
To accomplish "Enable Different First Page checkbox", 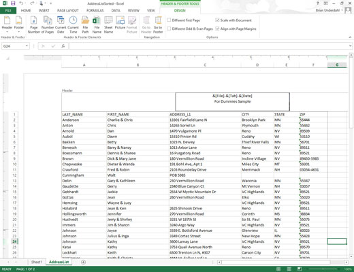I will (169, 20).
